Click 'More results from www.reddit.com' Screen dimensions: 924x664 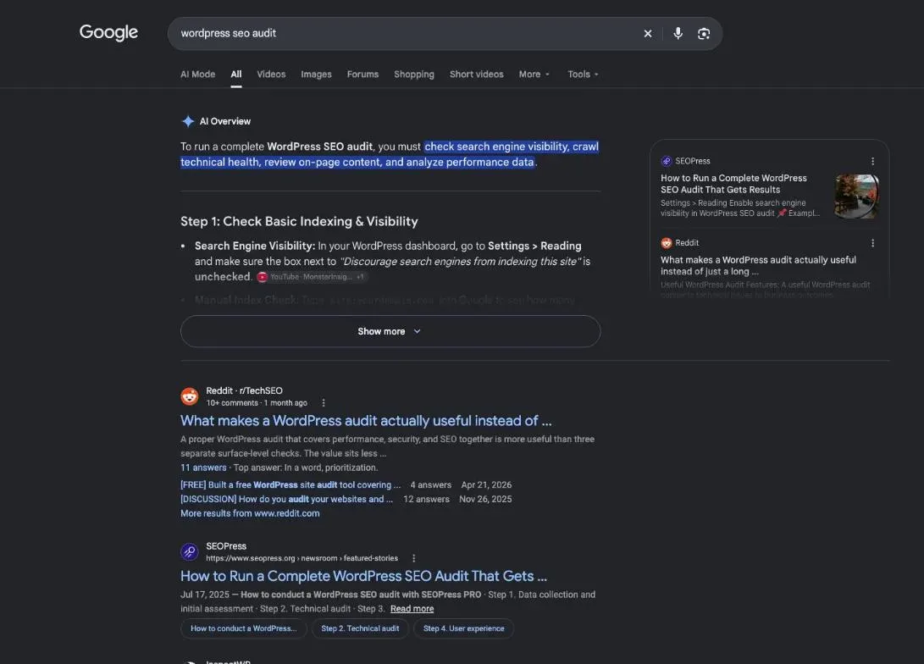tap(250, 513)
